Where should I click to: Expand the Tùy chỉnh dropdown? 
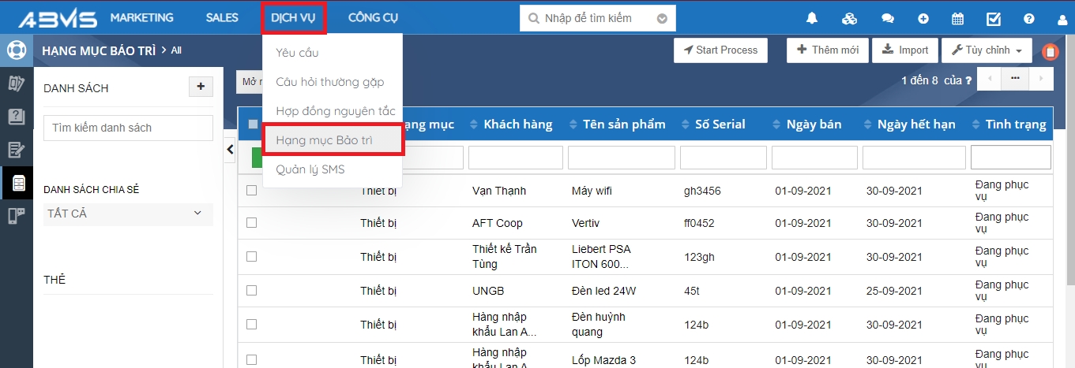pos(987,50)
